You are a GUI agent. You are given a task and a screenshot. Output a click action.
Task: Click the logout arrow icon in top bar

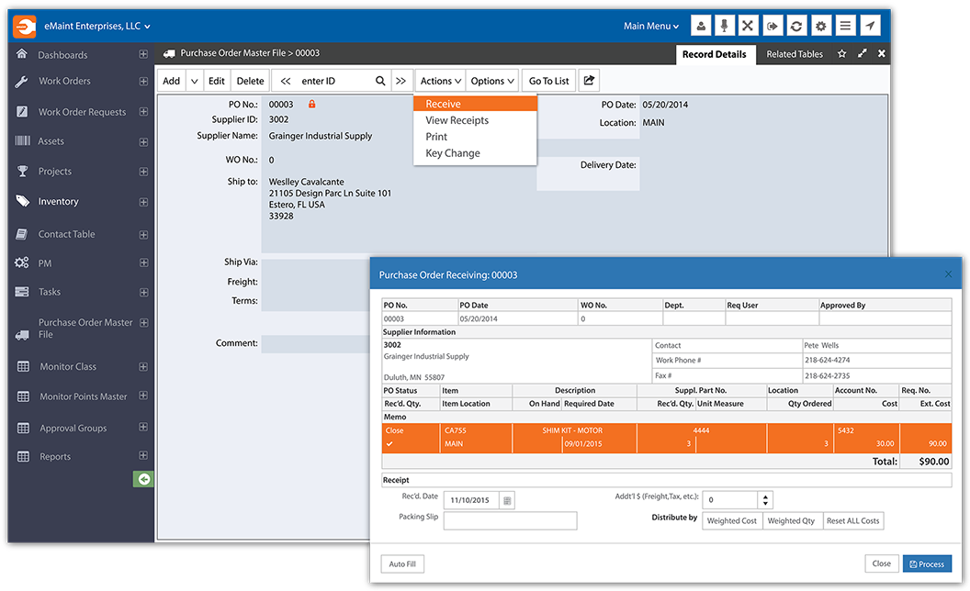[x=772, y=26]
